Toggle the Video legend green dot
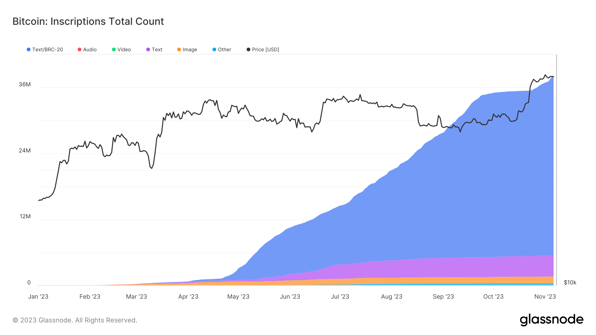Image resolution: width=596 pixels, height=335 pixels. click(114, 50)
